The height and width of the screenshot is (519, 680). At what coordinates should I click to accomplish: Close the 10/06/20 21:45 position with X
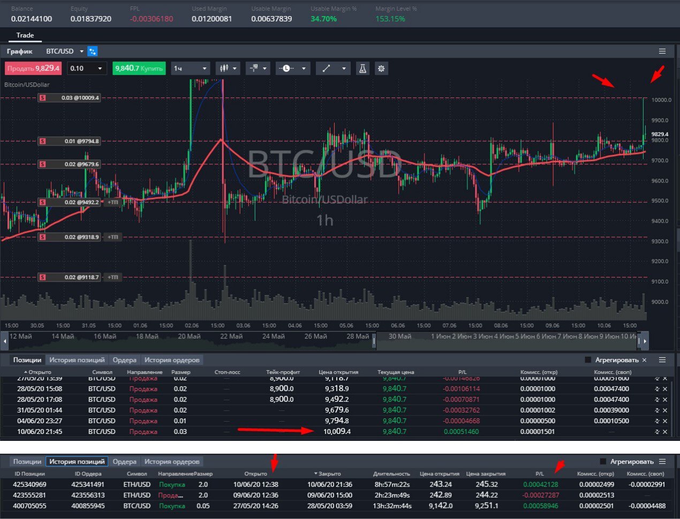click(665, 432)
